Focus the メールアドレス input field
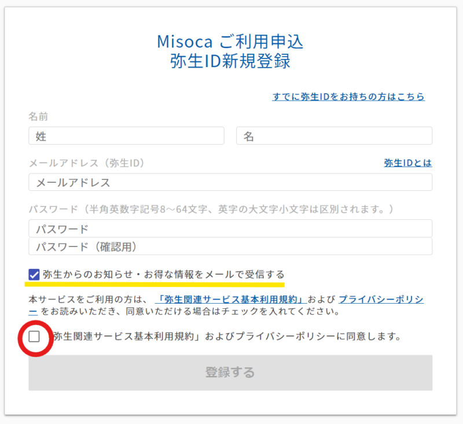Image resolution: width=463 pixels, height=424 pixels. click(x=230, y=182)
